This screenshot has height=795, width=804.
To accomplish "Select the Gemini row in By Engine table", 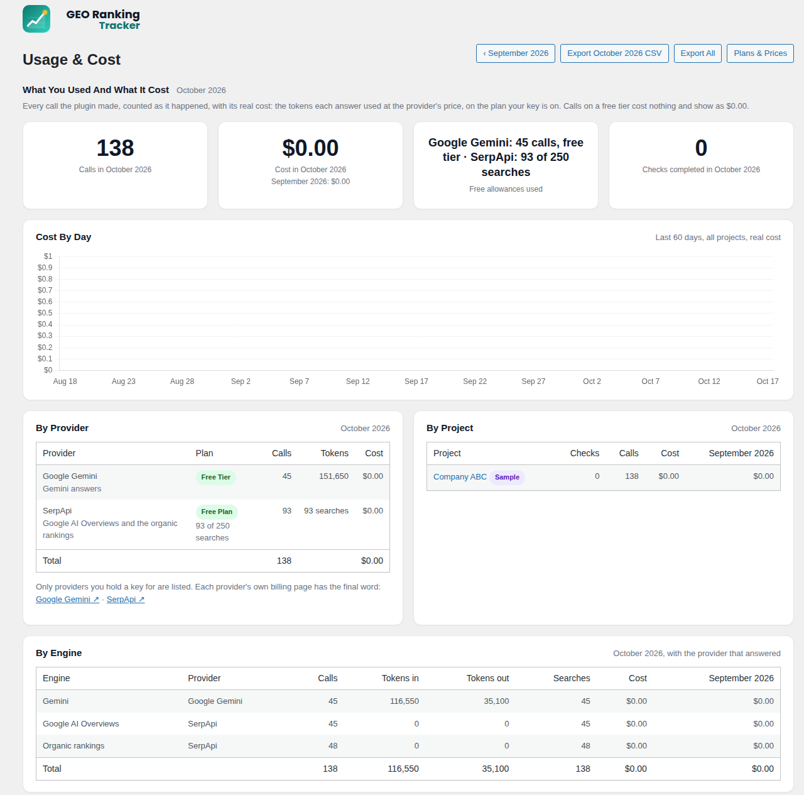I will (x=408, y=701).
